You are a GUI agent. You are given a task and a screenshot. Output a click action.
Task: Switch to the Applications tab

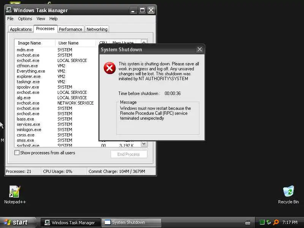(21, 29)
